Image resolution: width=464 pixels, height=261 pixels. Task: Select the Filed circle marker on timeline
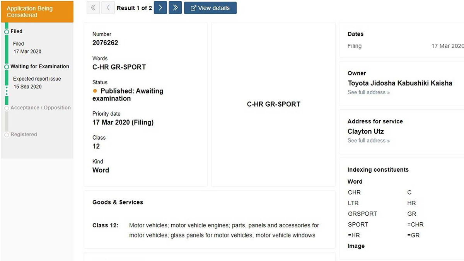click(7, 32)
